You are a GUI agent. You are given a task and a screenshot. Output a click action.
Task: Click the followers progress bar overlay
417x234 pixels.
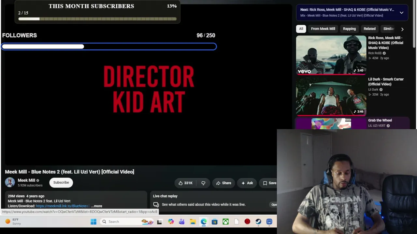[109, 47]
